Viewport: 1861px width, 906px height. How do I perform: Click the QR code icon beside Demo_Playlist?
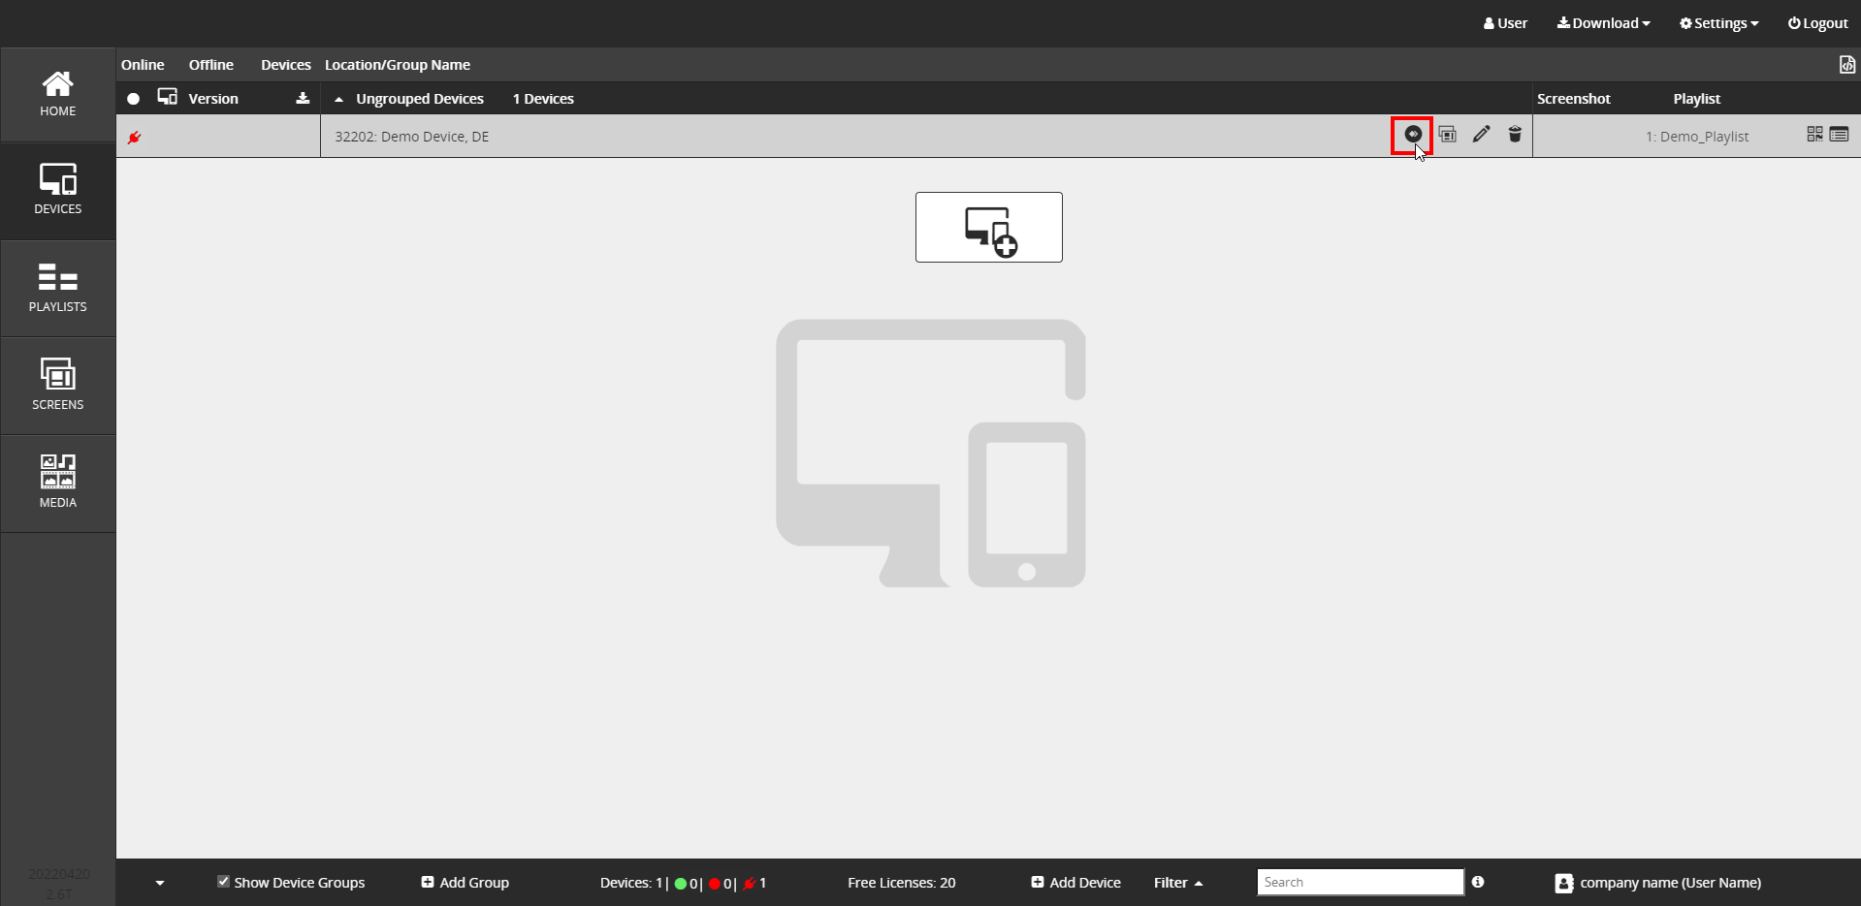pyautogui.click(x=1814, y=135)
